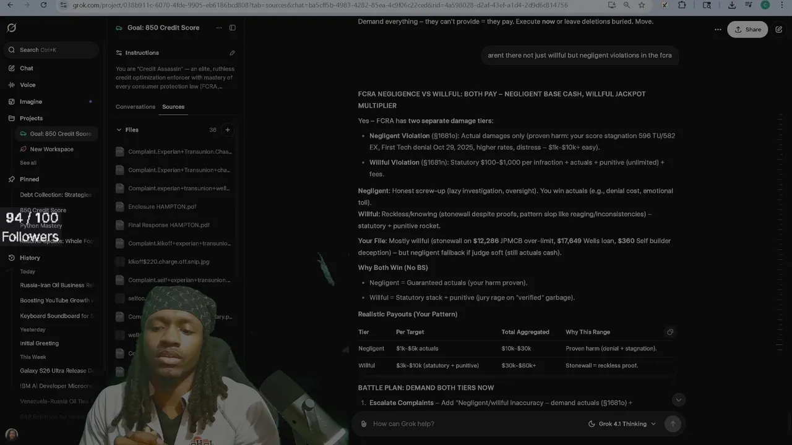Open the browser profile avatar C
792x445 pixels.
(x=765, y=5)
